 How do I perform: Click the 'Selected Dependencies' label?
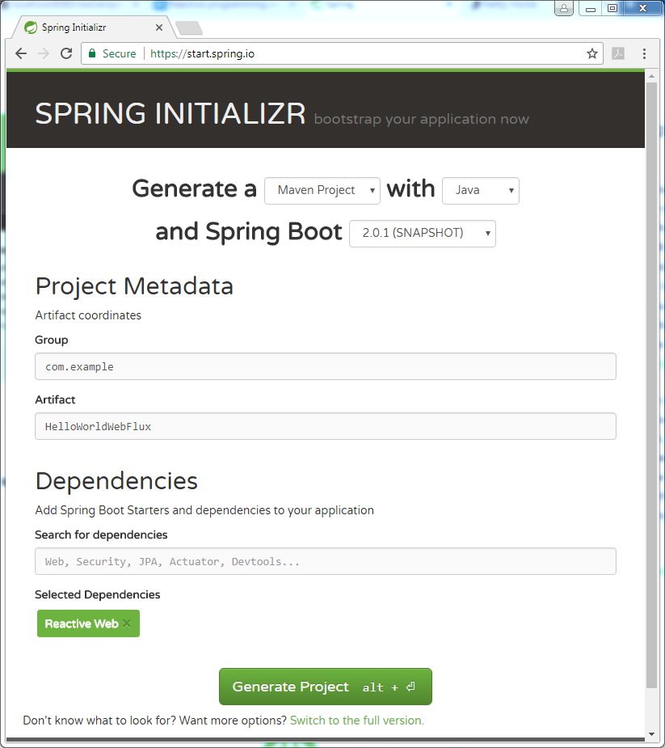click(97, 594)
